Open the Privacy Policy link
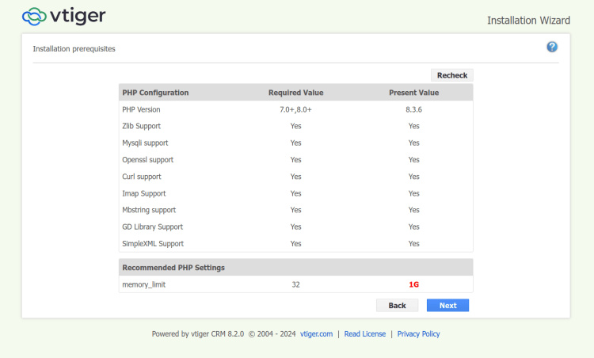 pos(418,334)
